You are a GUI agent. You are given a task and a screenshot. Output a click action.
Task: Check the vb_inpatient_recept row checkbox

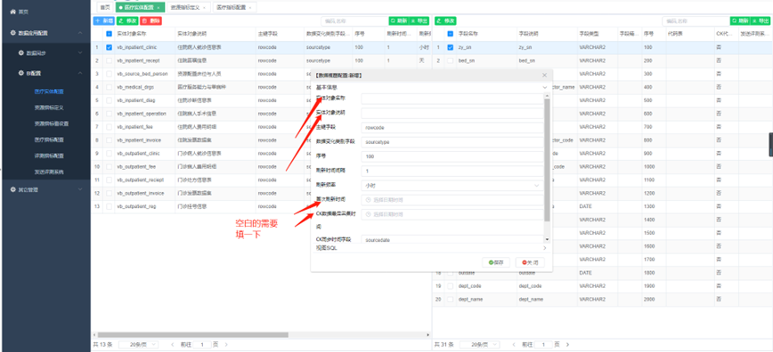pyautogui.click(x=109, y=60)
